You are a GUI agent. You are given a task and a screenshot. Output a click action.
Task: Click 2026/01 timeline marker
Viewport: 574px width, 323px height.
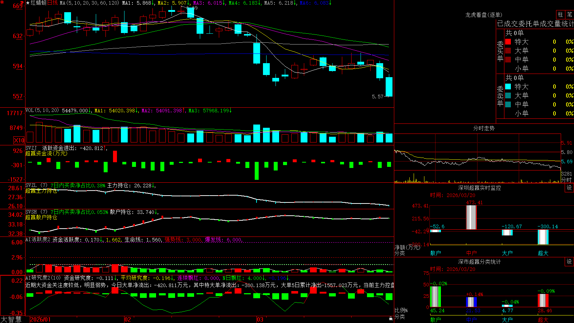pos(40,319)
